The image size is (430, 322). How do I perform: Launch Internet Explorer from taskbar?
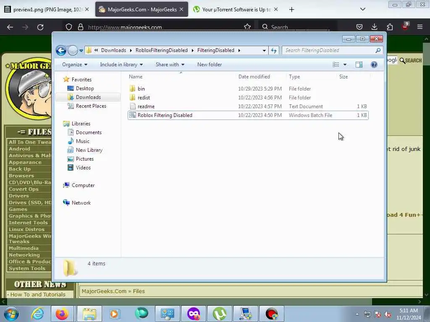[x=37, y=314]
